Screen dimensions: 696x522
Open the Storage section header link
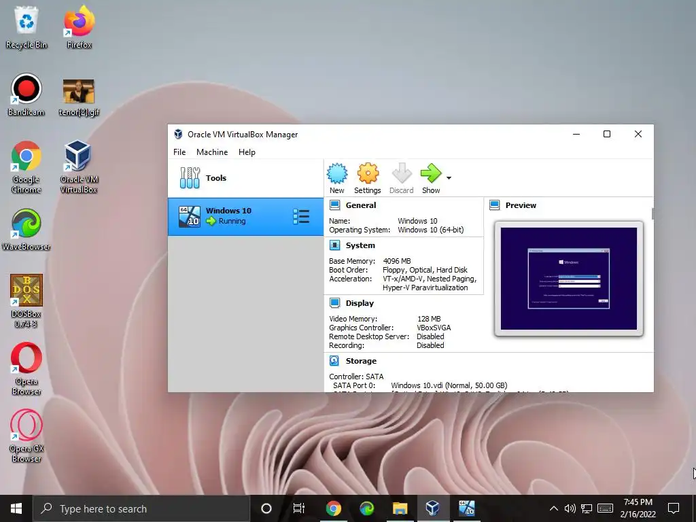point(361,361)
